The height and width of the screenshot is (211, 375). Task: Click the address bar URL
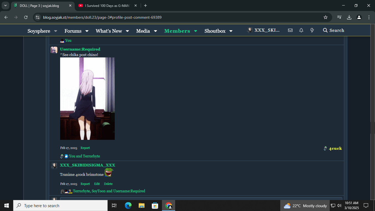pyautogui.click(x=102, y=17)
